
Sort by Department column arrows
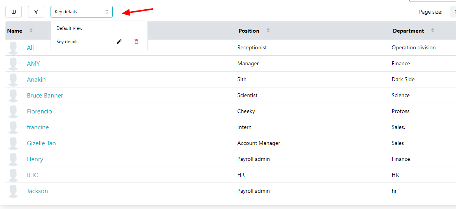[x=433, y=31]
